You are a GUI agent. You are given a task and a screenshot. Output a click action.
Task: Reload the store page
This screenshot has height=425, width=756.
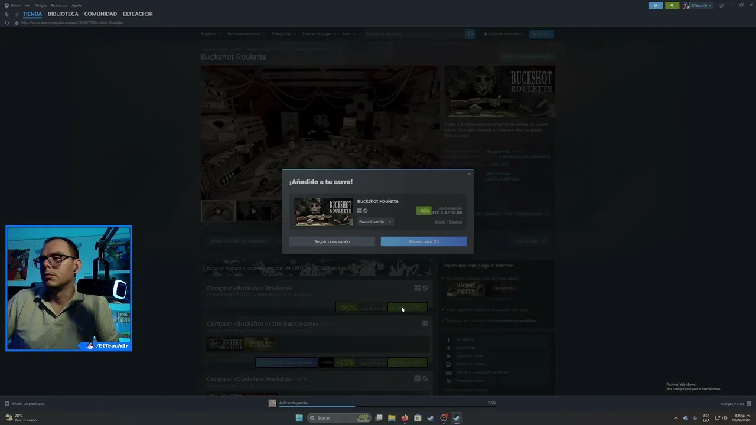pyautogui.click(x=7, y=22)
